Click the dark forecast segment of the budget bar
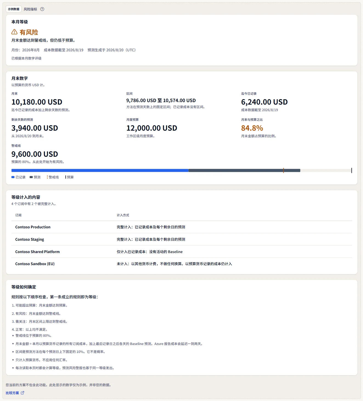Viewport: 363px width, 401px height. coord(244,170)
